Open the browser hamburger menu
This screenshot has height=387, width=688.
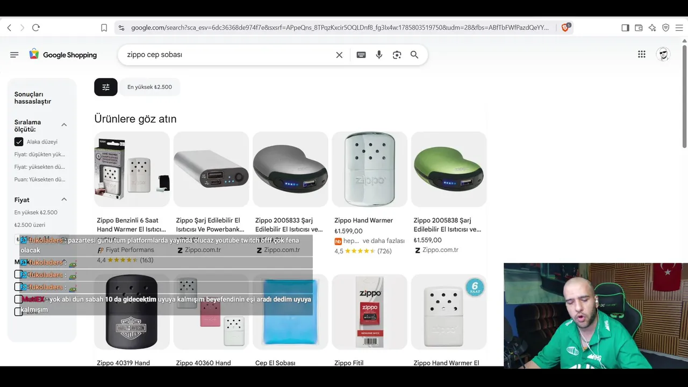point(679,27)
